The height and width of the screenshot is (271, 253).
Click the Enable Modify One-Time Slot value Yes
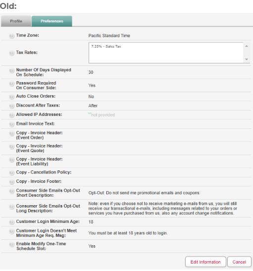(92, 246)
